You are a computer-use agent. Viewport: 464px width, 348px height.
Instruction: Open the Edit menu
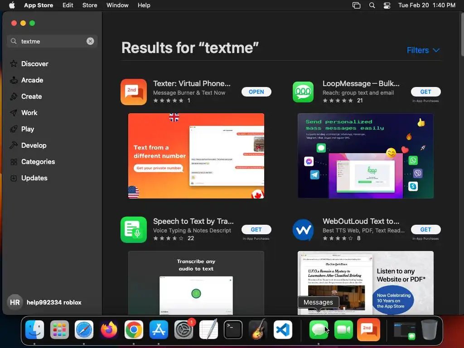[x=68, y=5]
